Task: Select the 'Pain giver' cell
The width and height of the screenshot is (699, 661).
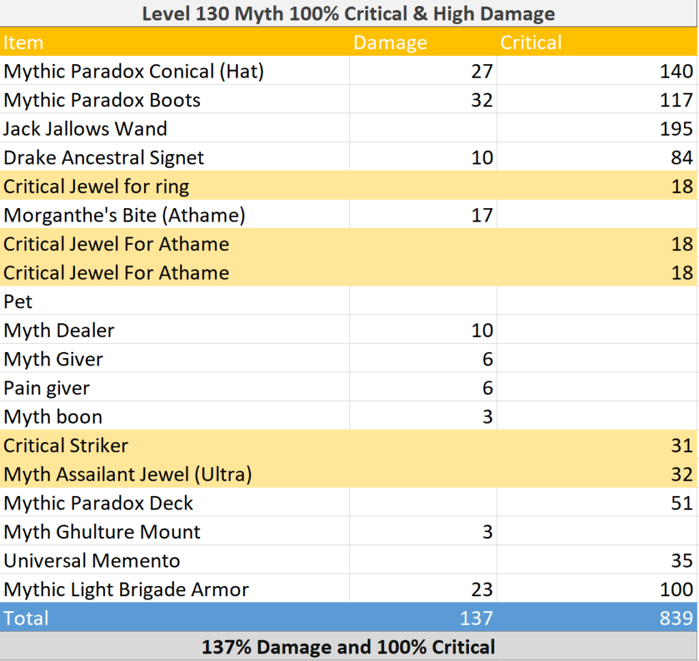Action: [x=175, y=387]
